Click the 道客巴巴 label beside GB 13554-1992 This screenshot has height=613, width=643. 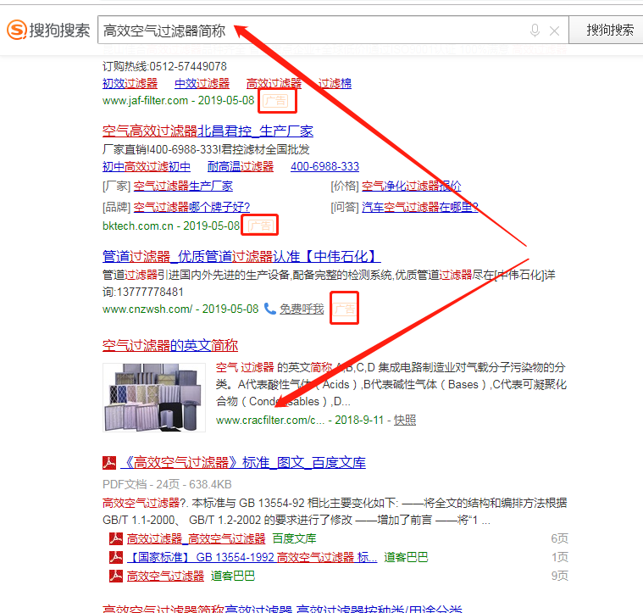pyautogui.click(x=406, y=558)
